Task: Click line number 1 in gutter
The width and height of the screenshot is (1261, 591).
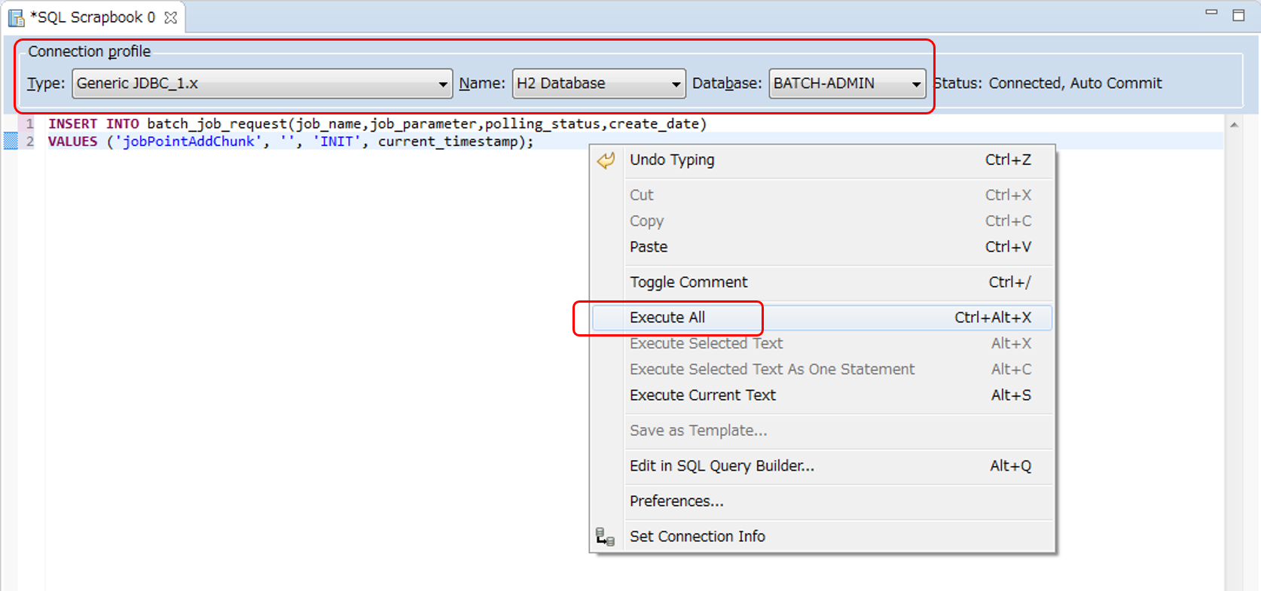Action: coord(30,123)
